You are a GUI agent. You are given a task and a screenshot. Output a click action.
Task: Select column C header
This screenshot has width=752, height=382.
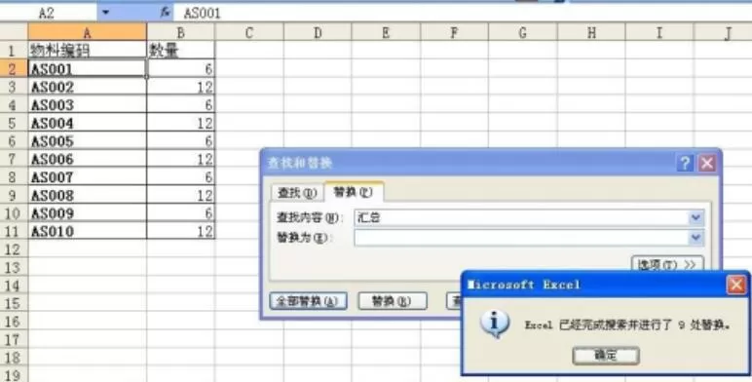pyautogui.click(x=249, y=32)
